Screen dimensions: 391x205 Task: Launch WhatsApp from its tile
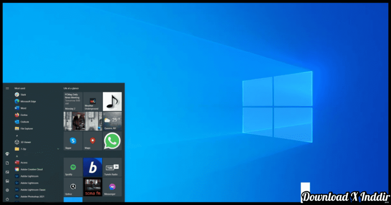[x=112, y=141]
